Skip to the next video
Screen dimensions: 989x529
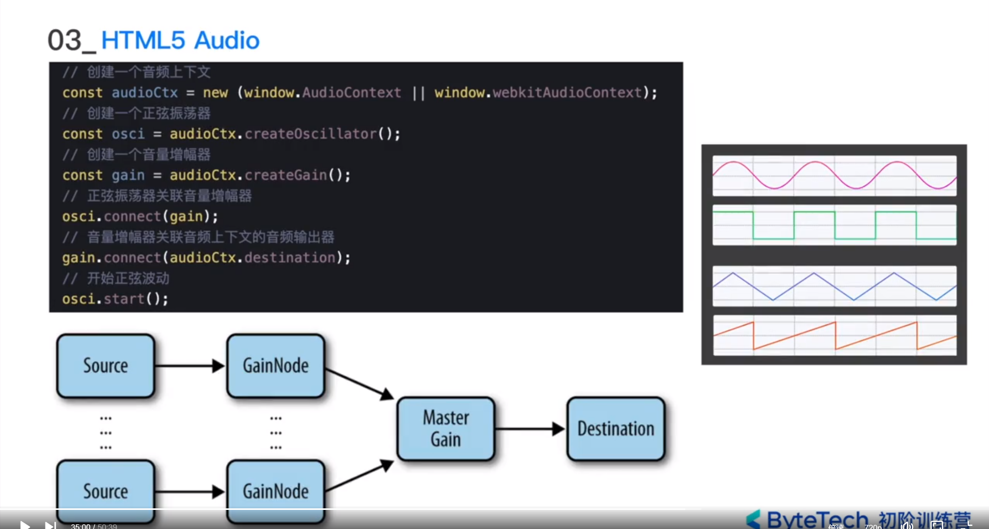[50, 525]
